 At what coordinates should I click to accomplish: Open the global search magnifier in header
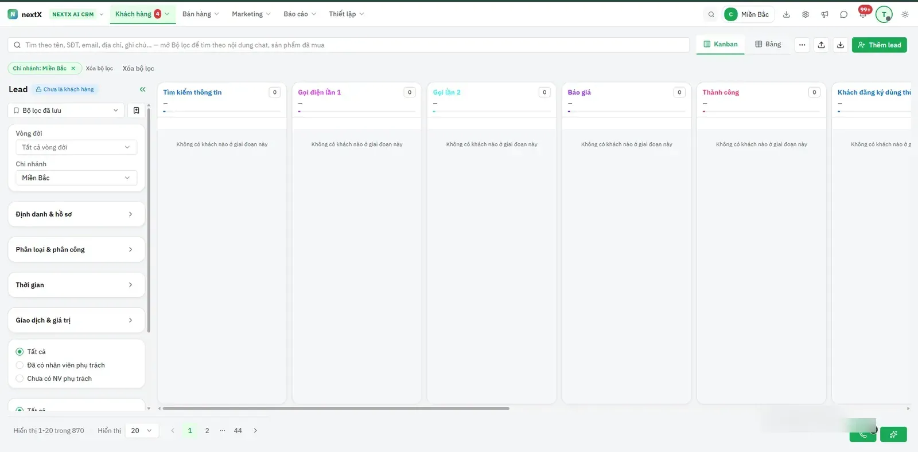point(711,14)
